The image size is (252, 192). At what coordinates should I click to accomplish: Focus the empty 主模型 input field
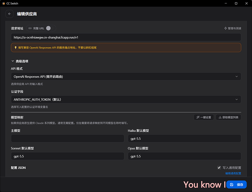pyautogui.click(x=67, y=138)
